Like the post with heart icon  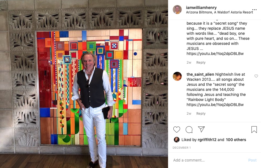177,130
